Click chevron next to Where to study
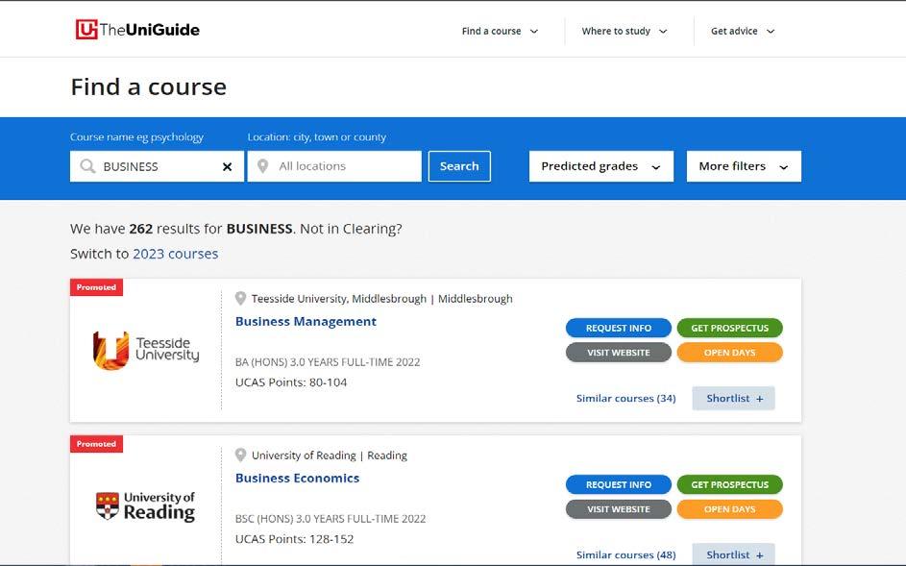 (x=663, y=32)
